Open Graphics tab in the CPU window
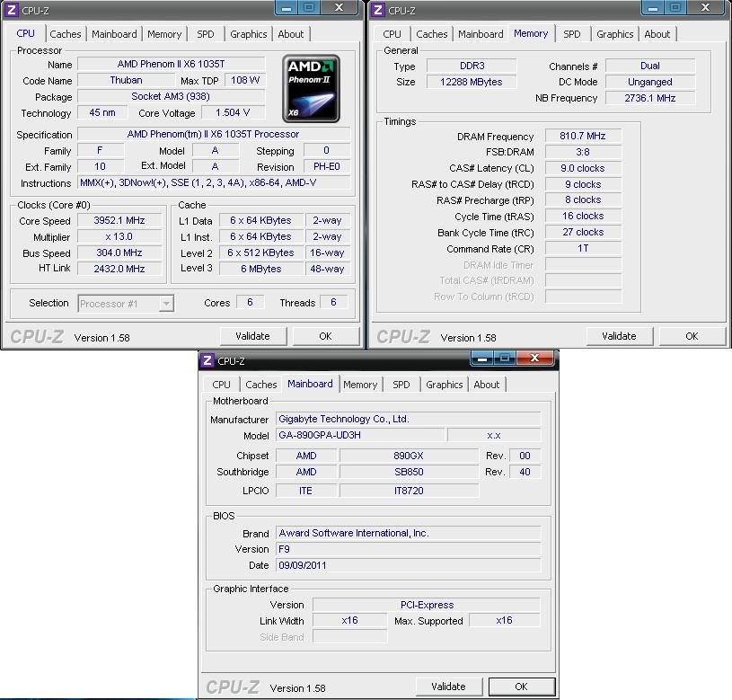732x700 pixels. point(249,34)
